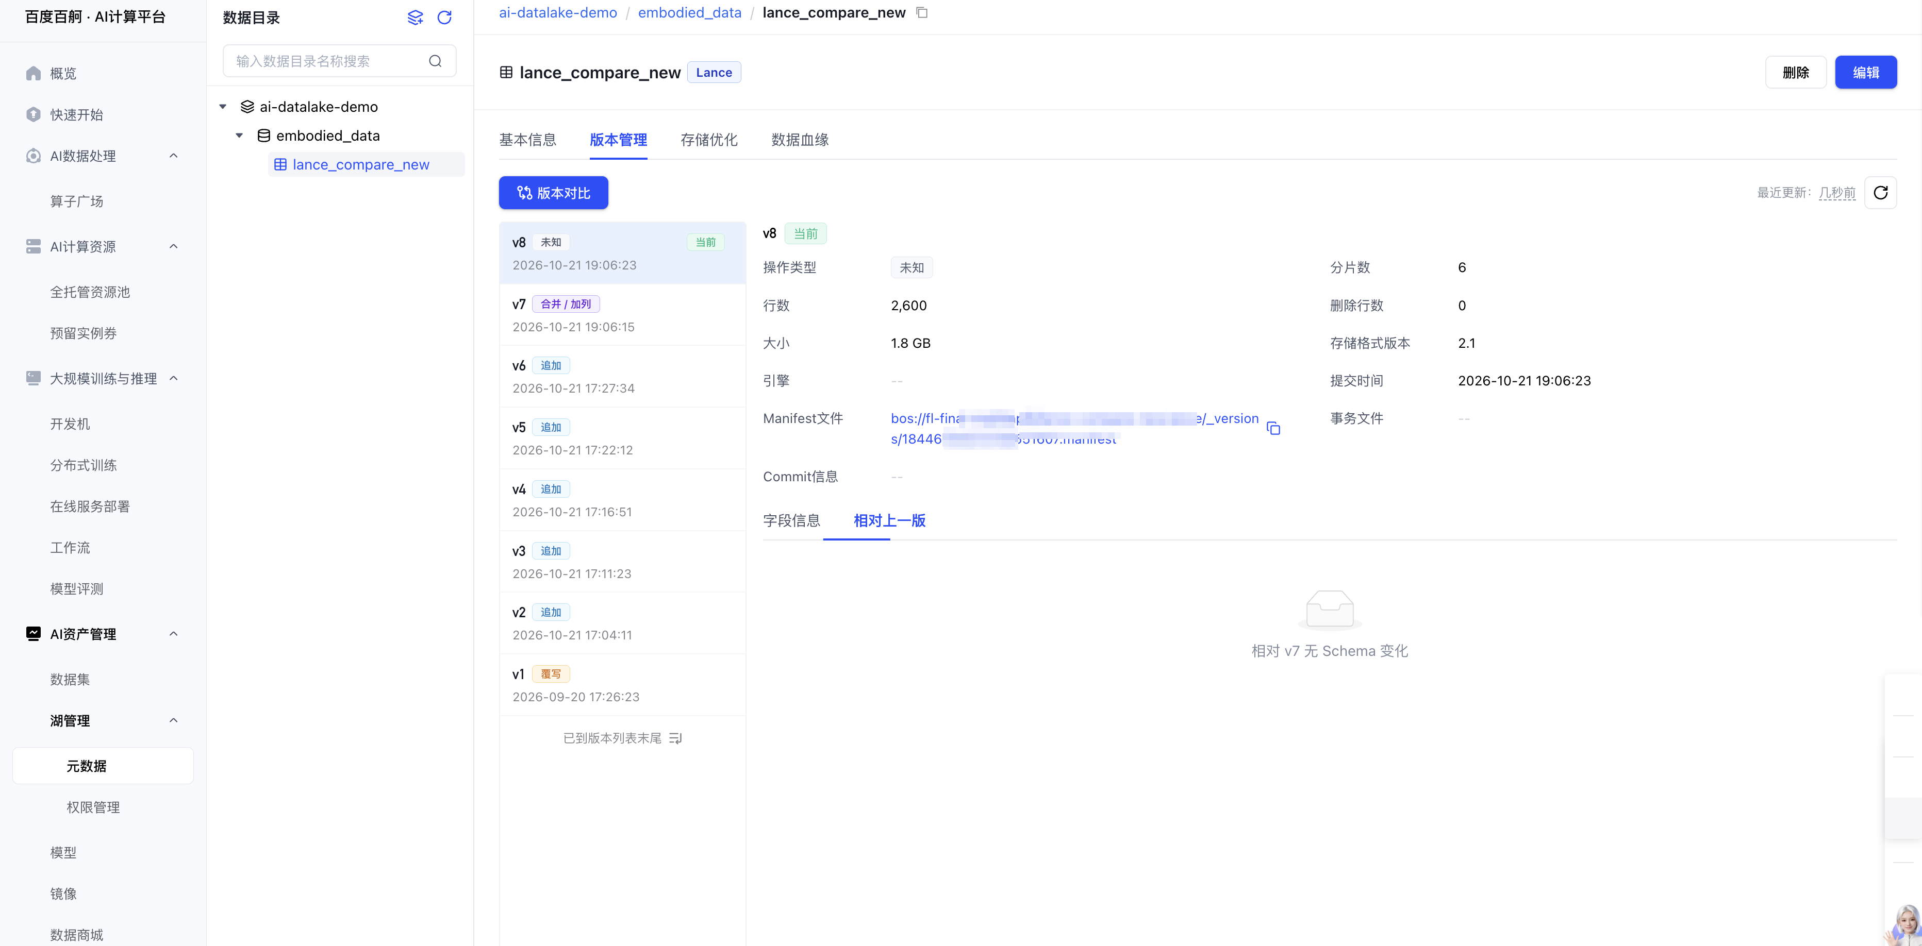Switch to the 存储优化 tab
Image resolution: width=1922 pixels, height=946 pixels.
709,140
